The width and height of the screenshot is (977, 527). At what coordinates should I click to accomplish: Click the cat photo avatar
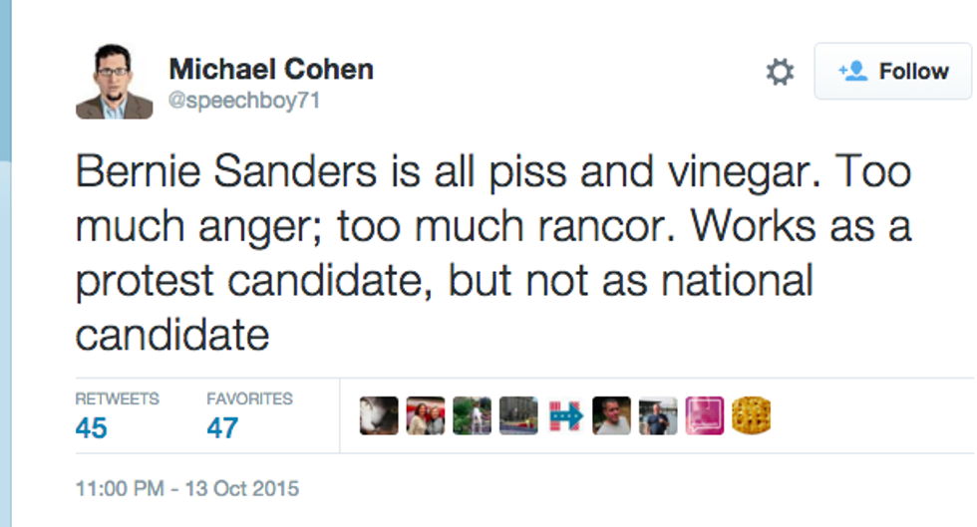point(379,415)
